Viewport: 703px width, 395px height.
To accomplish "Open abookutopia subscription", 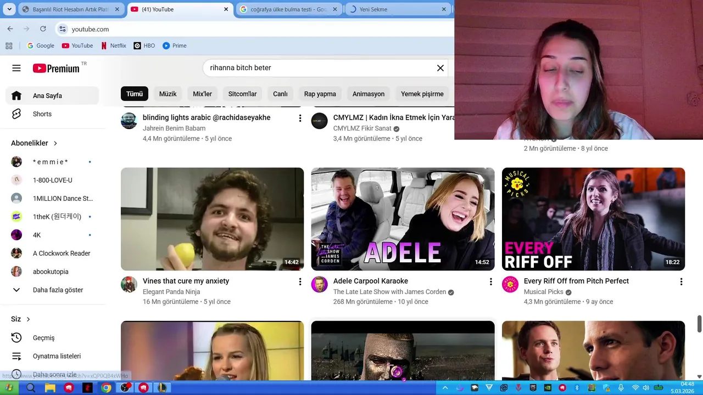I will tap(52, 272).
